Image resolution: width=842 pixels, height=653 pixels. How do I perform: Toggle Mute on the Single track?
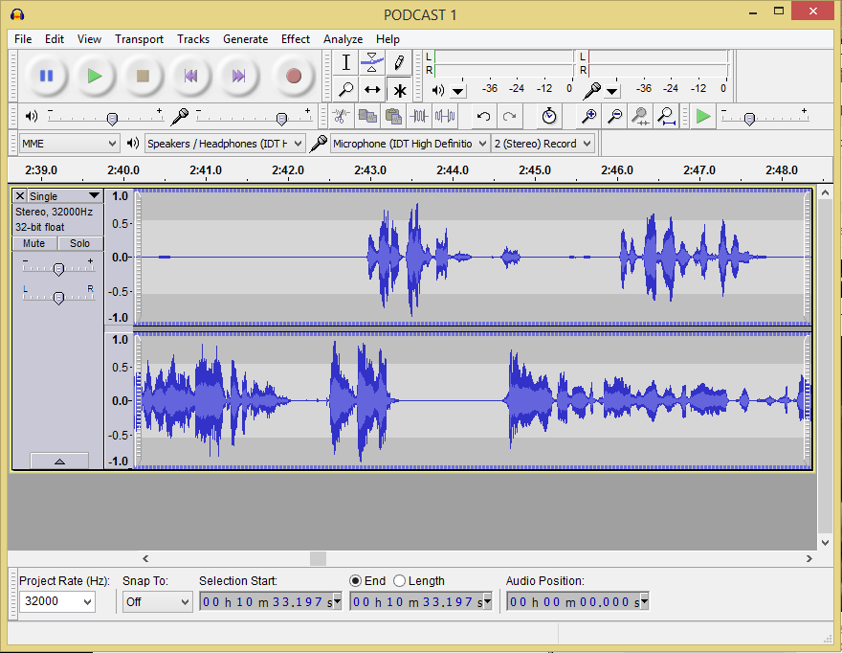coord(34,243)
